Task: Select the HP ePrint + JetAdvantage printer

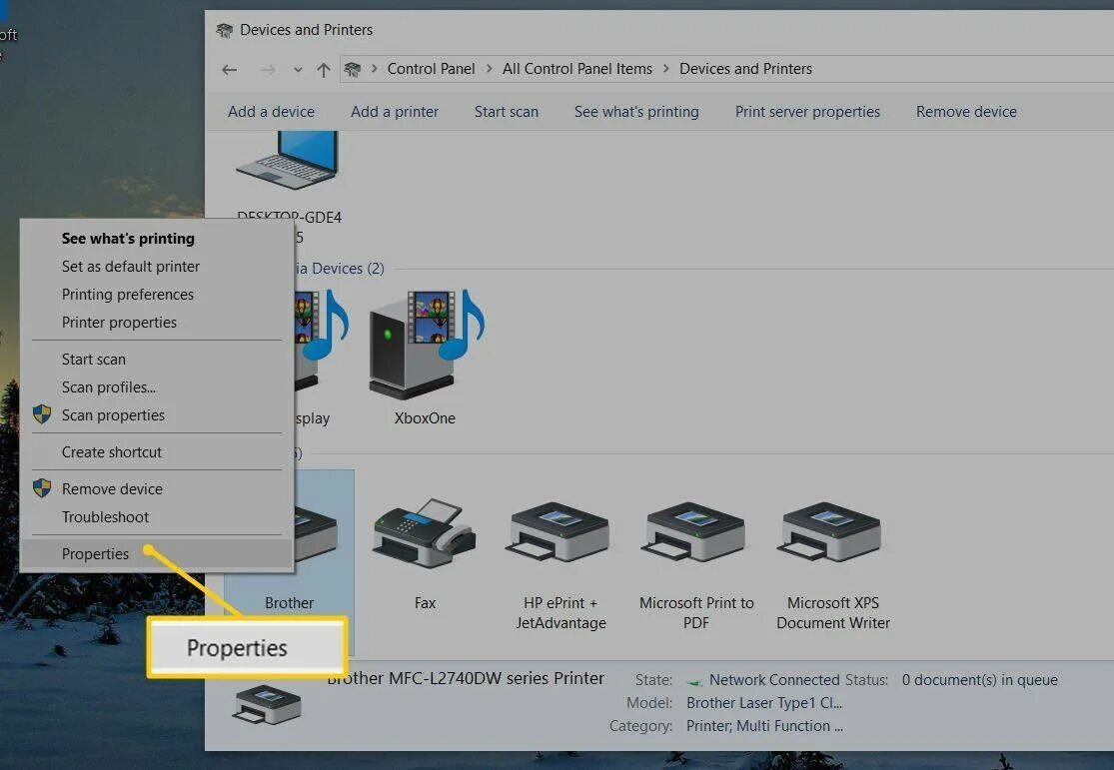Action: (559, 532)
